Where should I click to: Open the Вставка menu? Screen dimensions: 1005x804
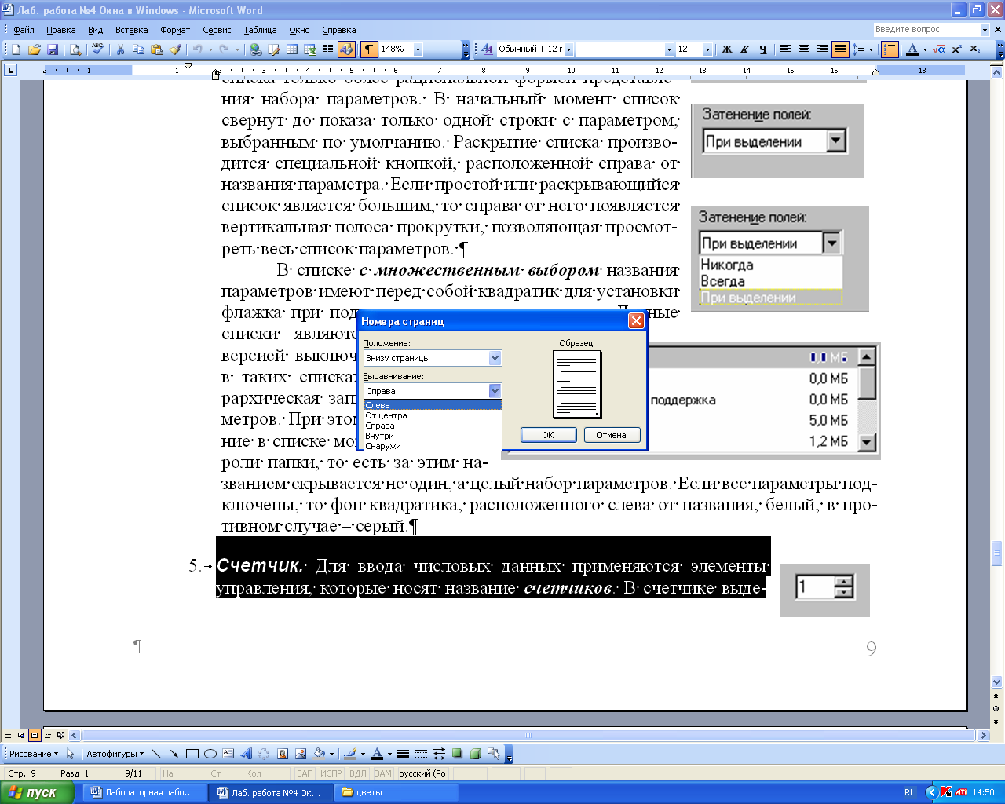coord(131,30)
